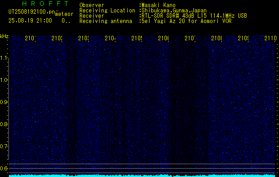Viewport: 279px width, 177px height.
Task: Click the 2103 time marker
Action: pos(84,38)
